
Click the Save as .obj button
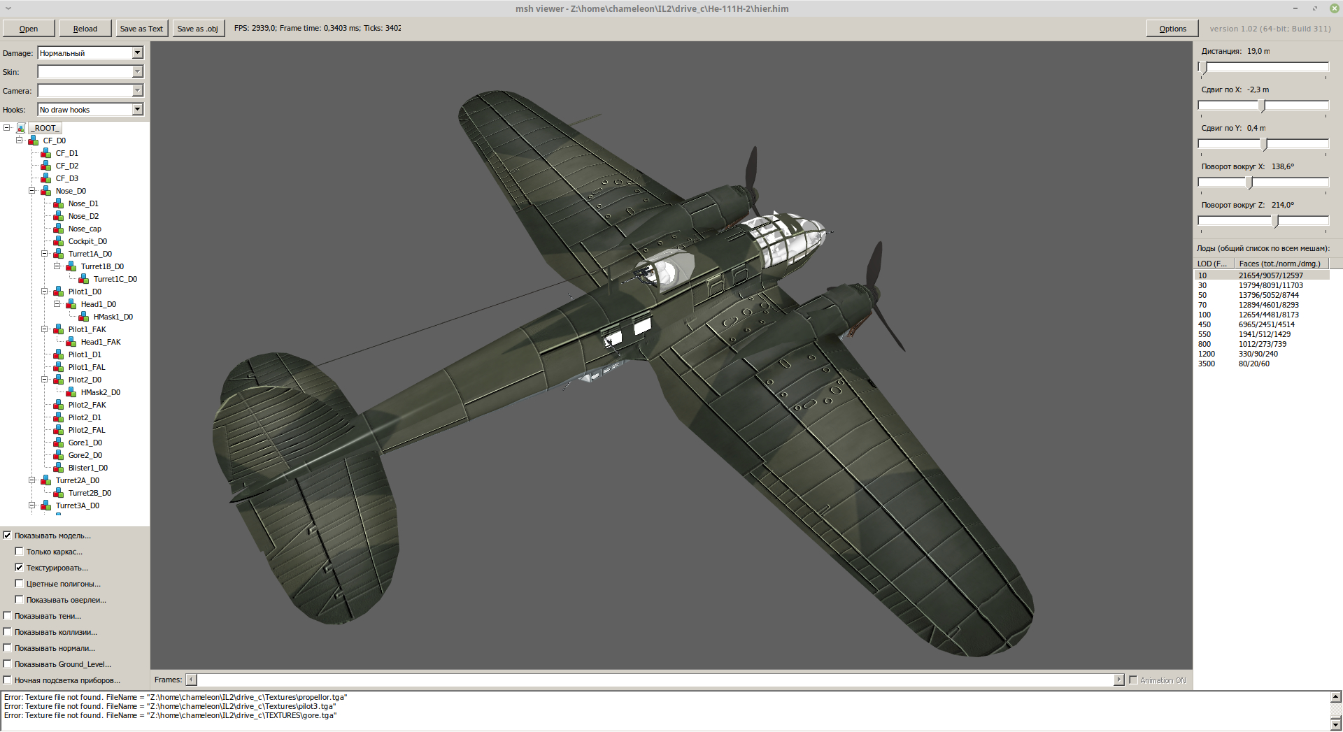click(x=198, y=29)
